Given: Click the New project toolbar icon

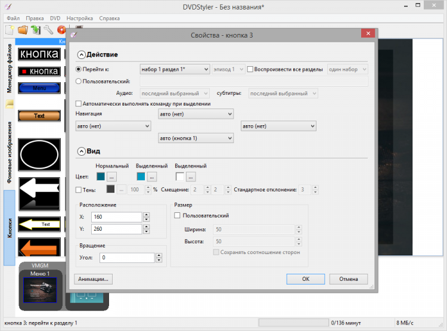Looking at the screenshot, I should (x=10, y=30).
